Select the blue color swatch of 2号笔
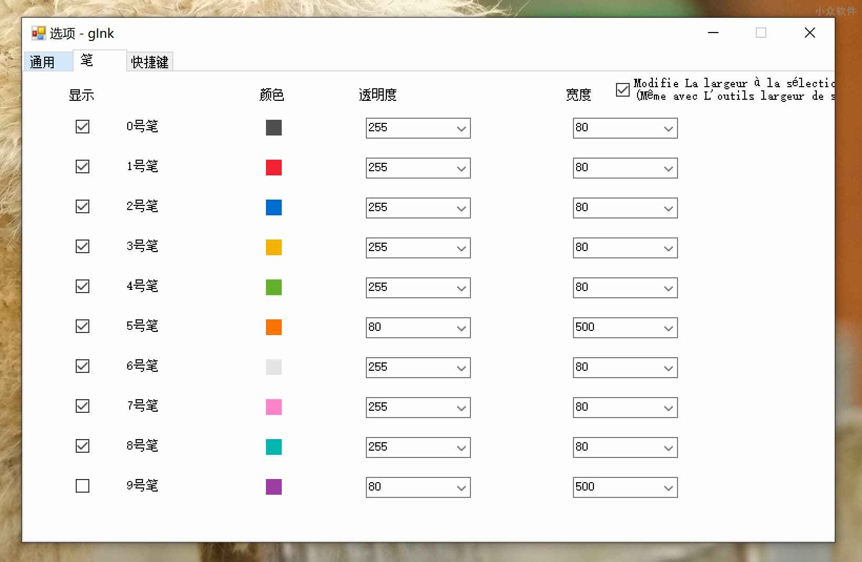Viewport: 862px width, 562px height. [273, 207]
